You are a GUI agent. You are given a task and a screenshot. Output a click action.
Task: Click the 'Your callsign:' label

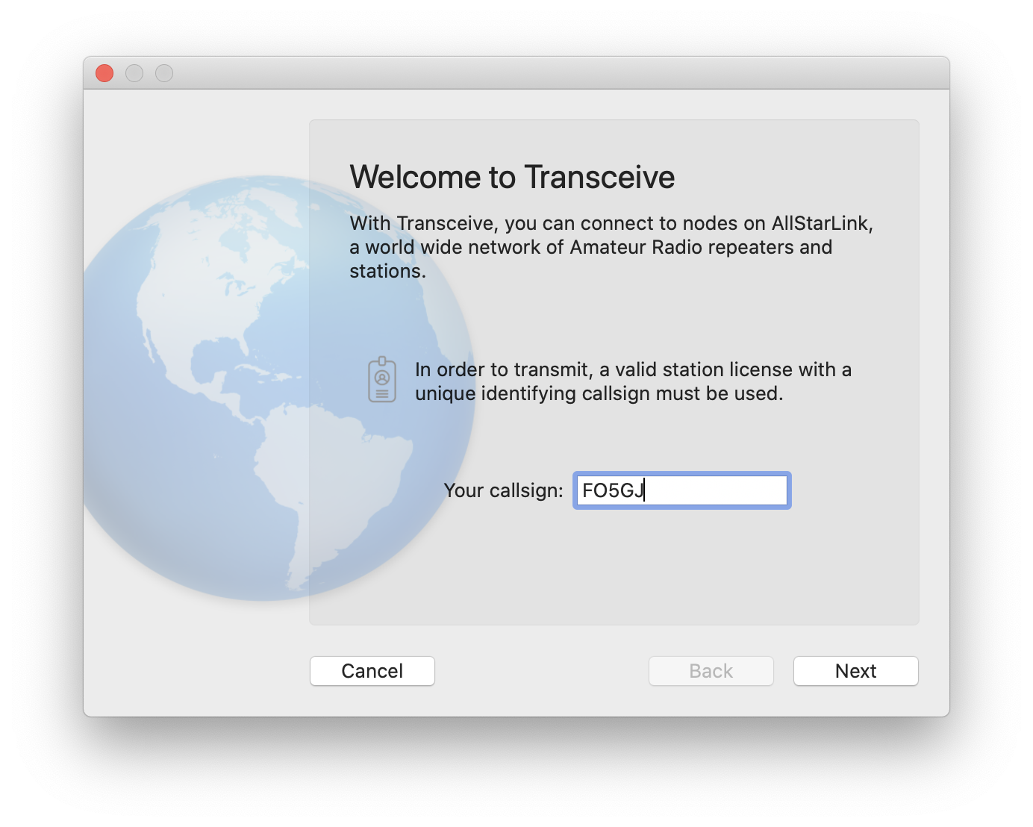(503, 490)
